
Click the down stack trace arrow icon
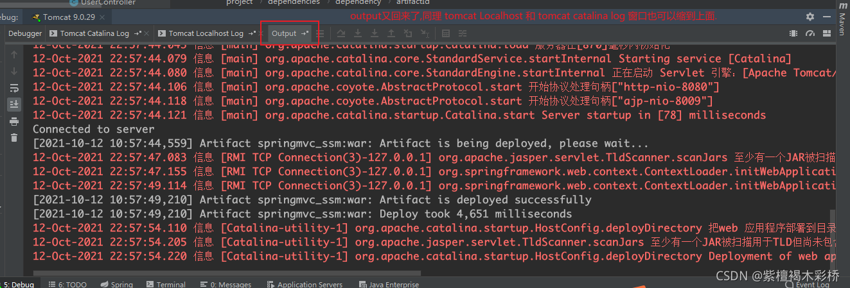coord(14,71)
